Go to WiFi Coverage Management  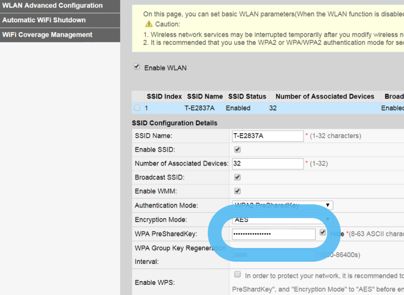click(47, 34)
